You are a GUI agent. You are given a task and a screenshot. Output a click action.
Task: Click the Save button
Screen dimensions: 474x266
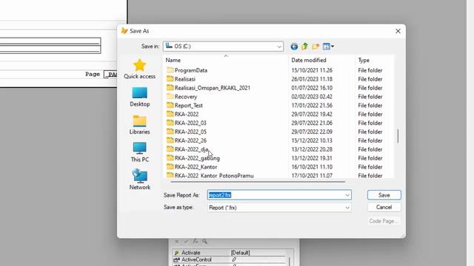(x=384, y=195)
